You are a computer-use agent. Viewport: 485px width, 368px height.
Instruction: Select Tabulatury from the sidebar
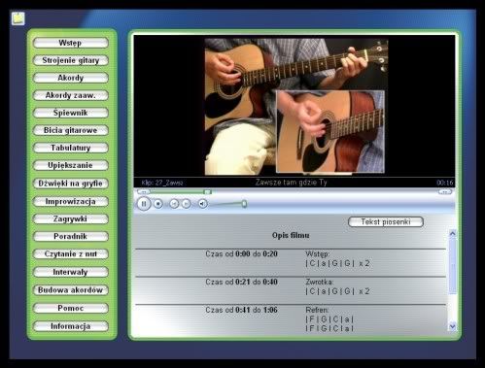pyautogui.click(x=70, y=148)
